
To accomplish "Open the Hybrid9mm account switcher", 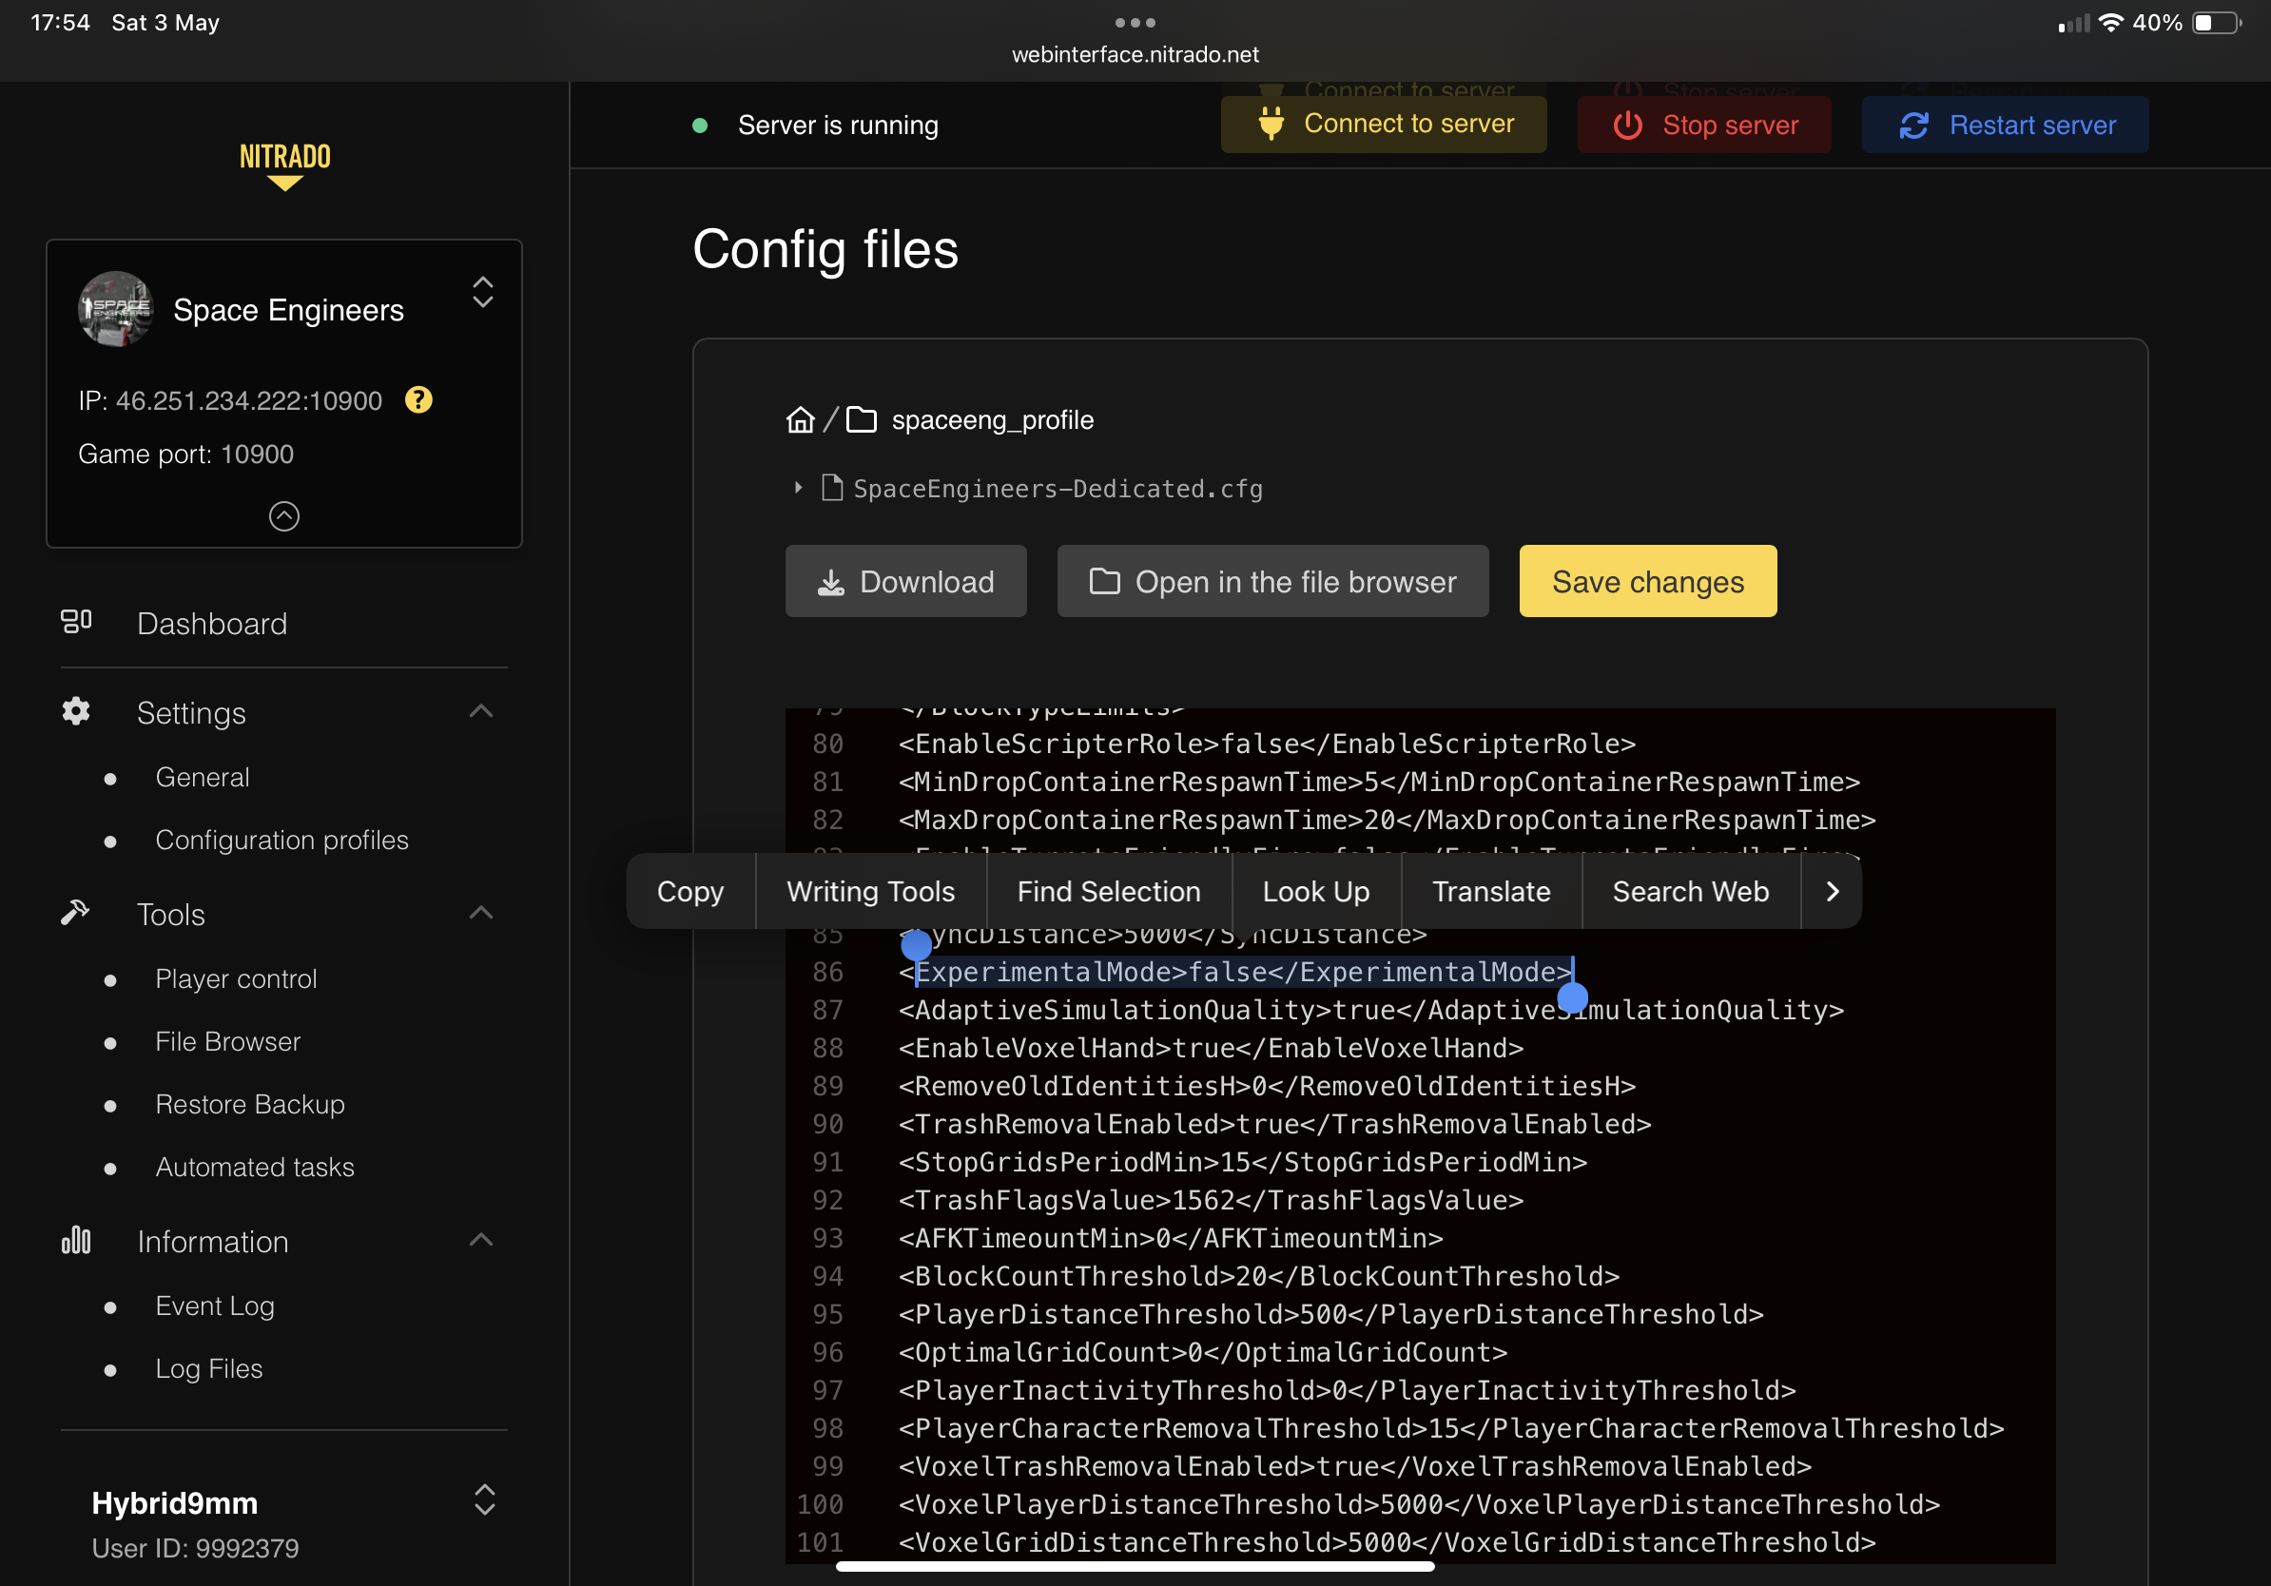I will (x=484, y=1500).
